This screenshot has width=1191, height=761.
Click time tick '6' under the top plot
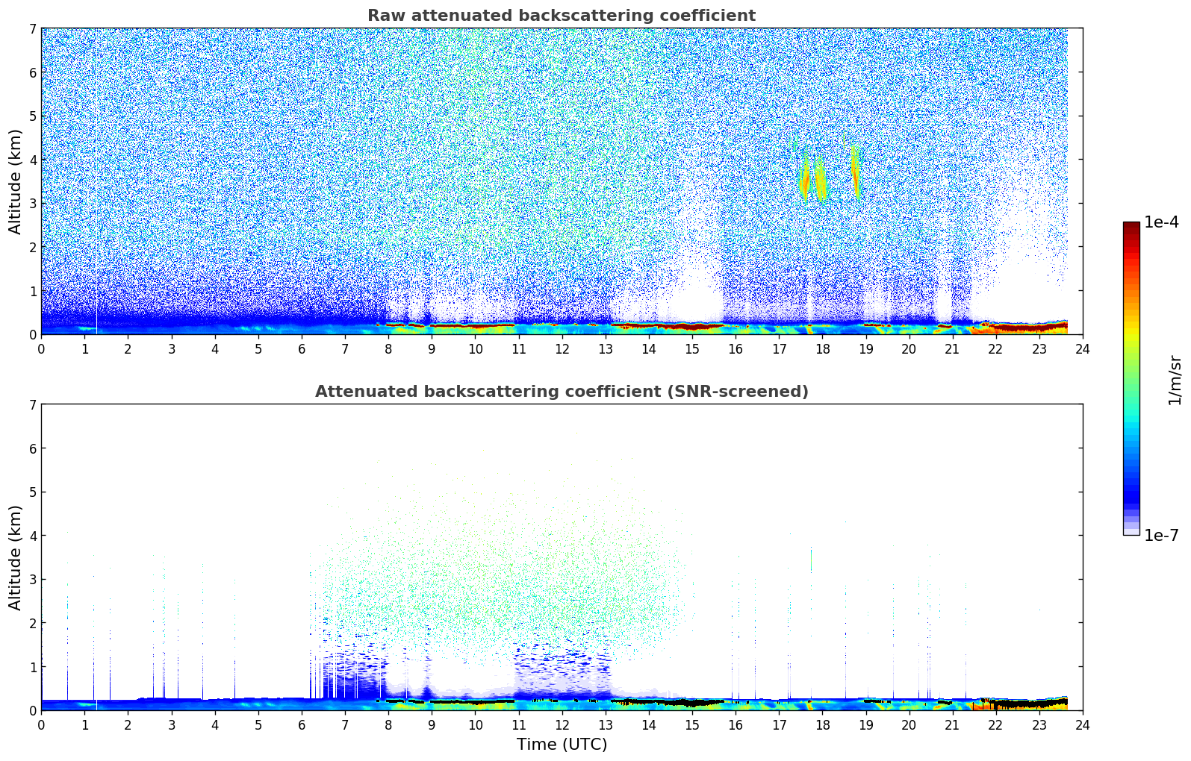pos(302,348)
